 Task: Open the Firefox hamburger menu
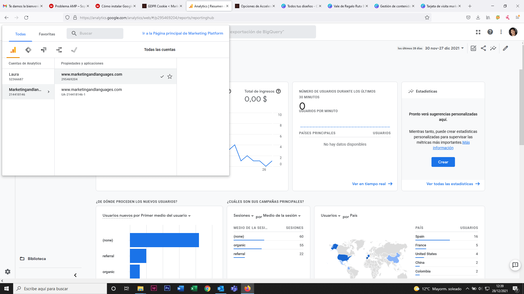[x=517, y=18]
